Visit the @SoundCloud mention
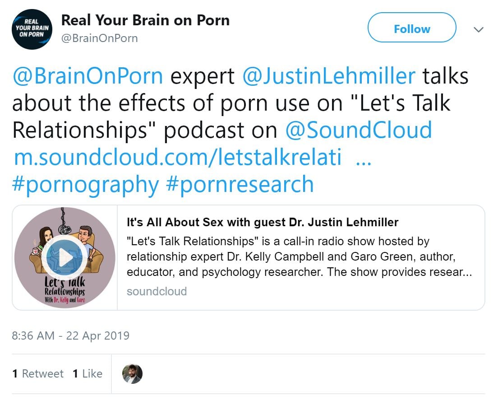This screenshot has height=401, width=498. [359, 130]
